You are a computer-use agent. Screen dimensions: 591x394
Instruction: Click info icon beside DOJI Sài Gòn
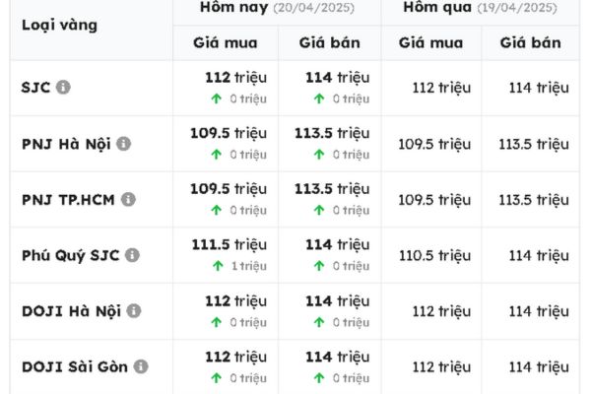click(141, 366)
